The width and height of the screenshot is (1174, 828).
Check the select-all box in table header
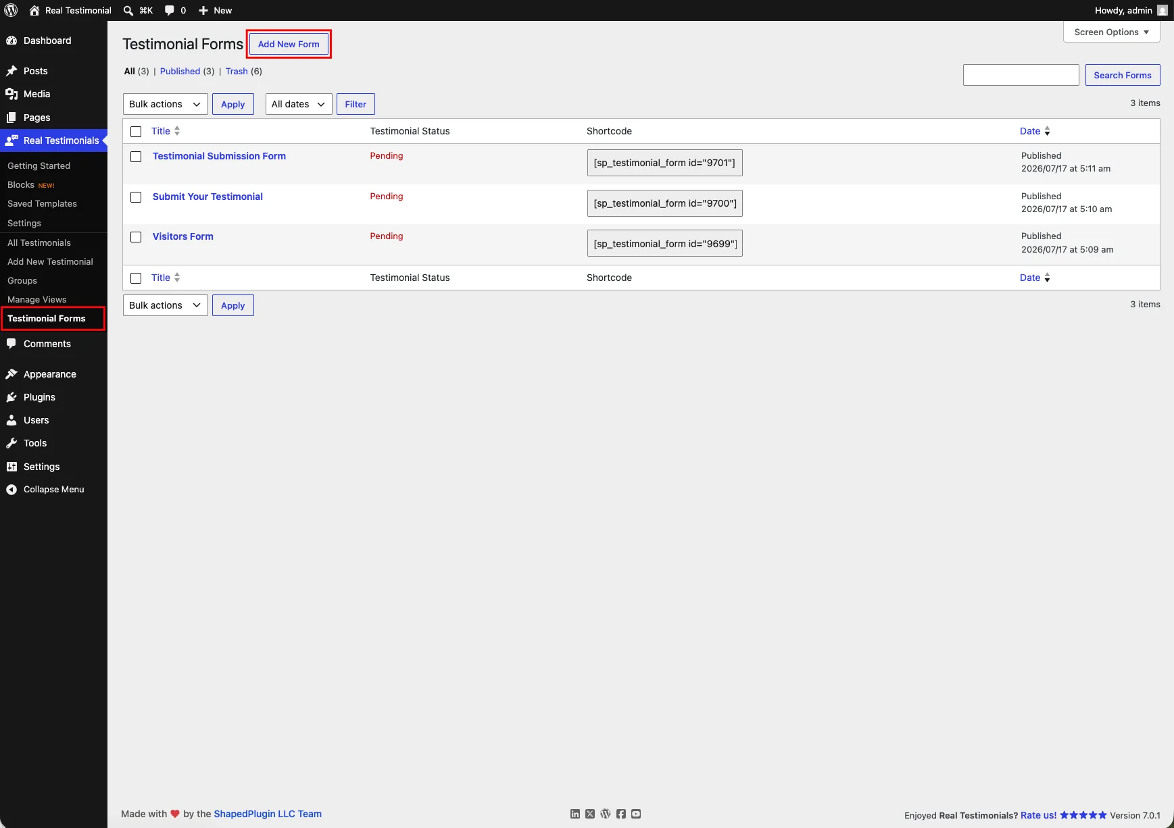136,132
